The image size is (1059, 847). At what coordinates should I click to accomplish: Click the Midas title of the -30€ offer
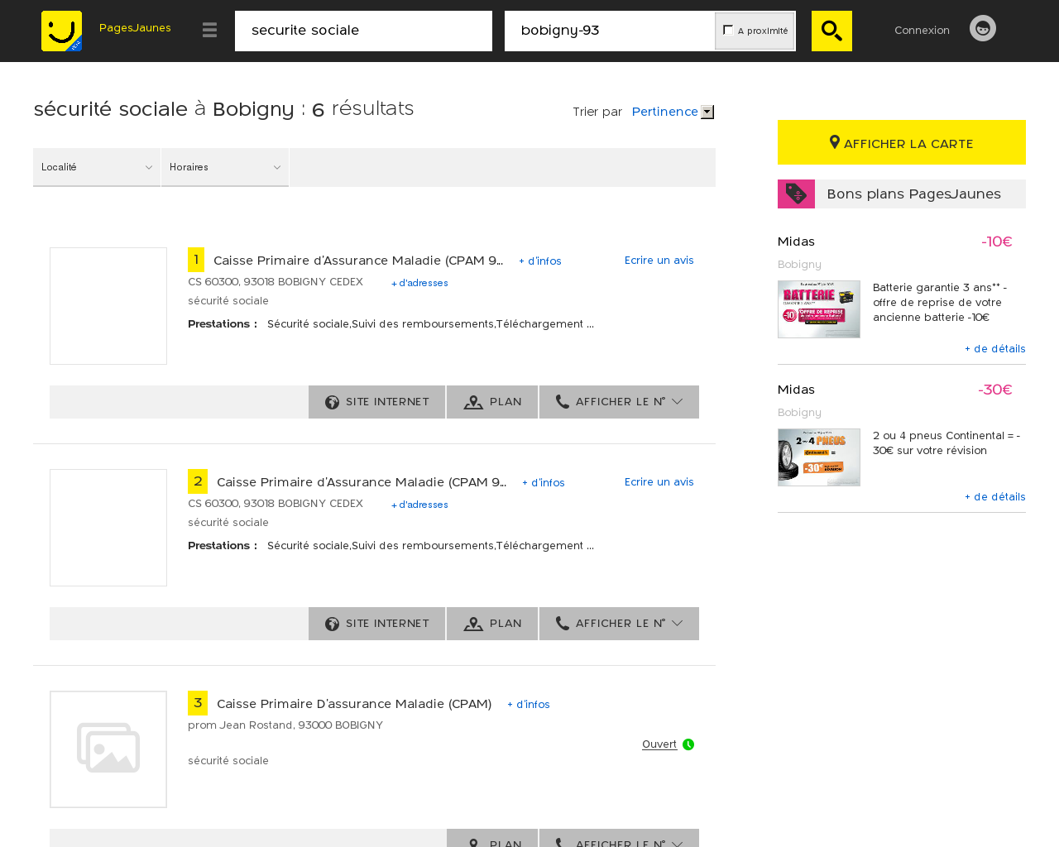point(796,390)
